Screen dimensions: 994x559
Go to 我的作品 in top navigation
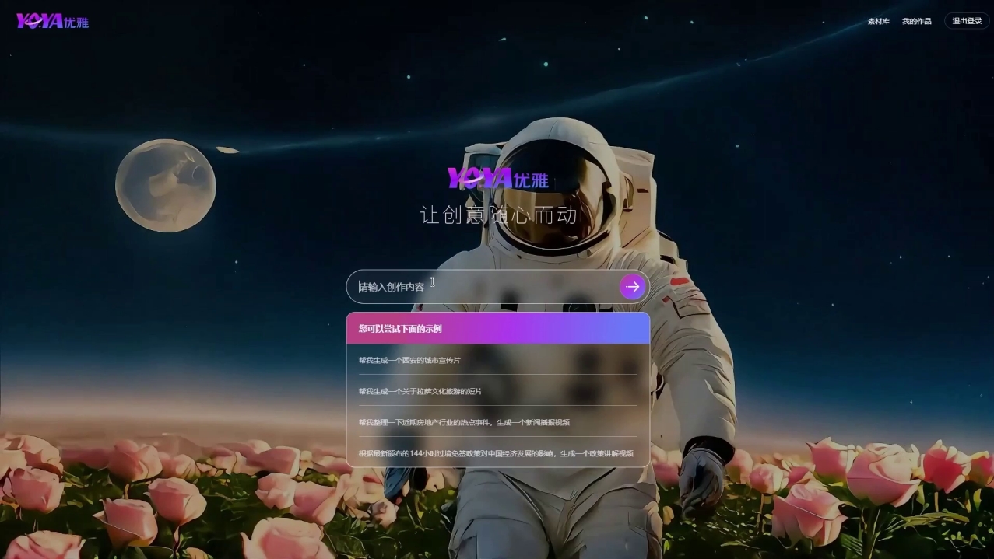916,21
